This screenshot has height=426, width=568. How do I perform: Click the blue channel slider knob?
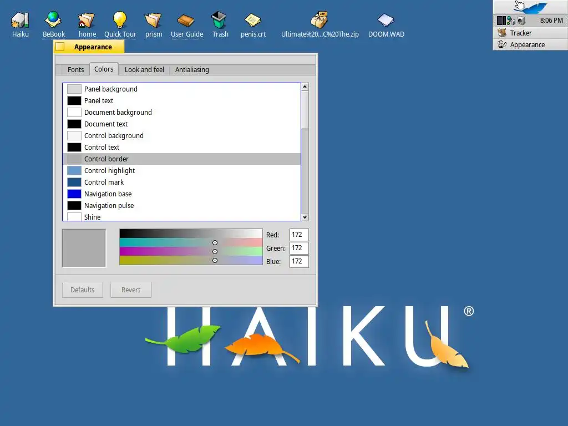215,261
